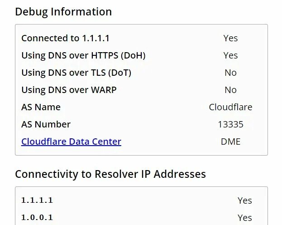The height and width of the screenshot is (225, 282).
Task: Select the AS Number label
Action: 46,124
